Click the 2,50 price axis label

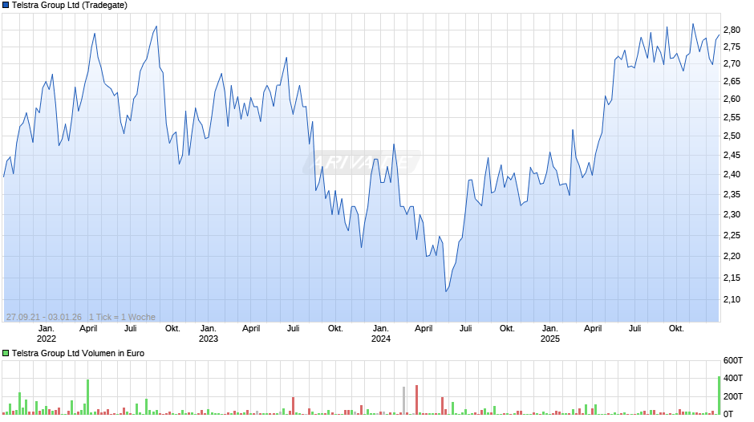click(732, 136)
